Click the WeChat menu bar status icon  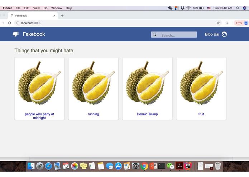point(170,8)
